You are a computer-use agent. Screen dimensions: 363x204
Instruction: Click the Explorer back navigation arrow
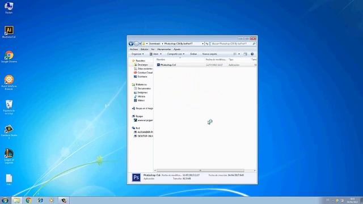coord(131,44)
